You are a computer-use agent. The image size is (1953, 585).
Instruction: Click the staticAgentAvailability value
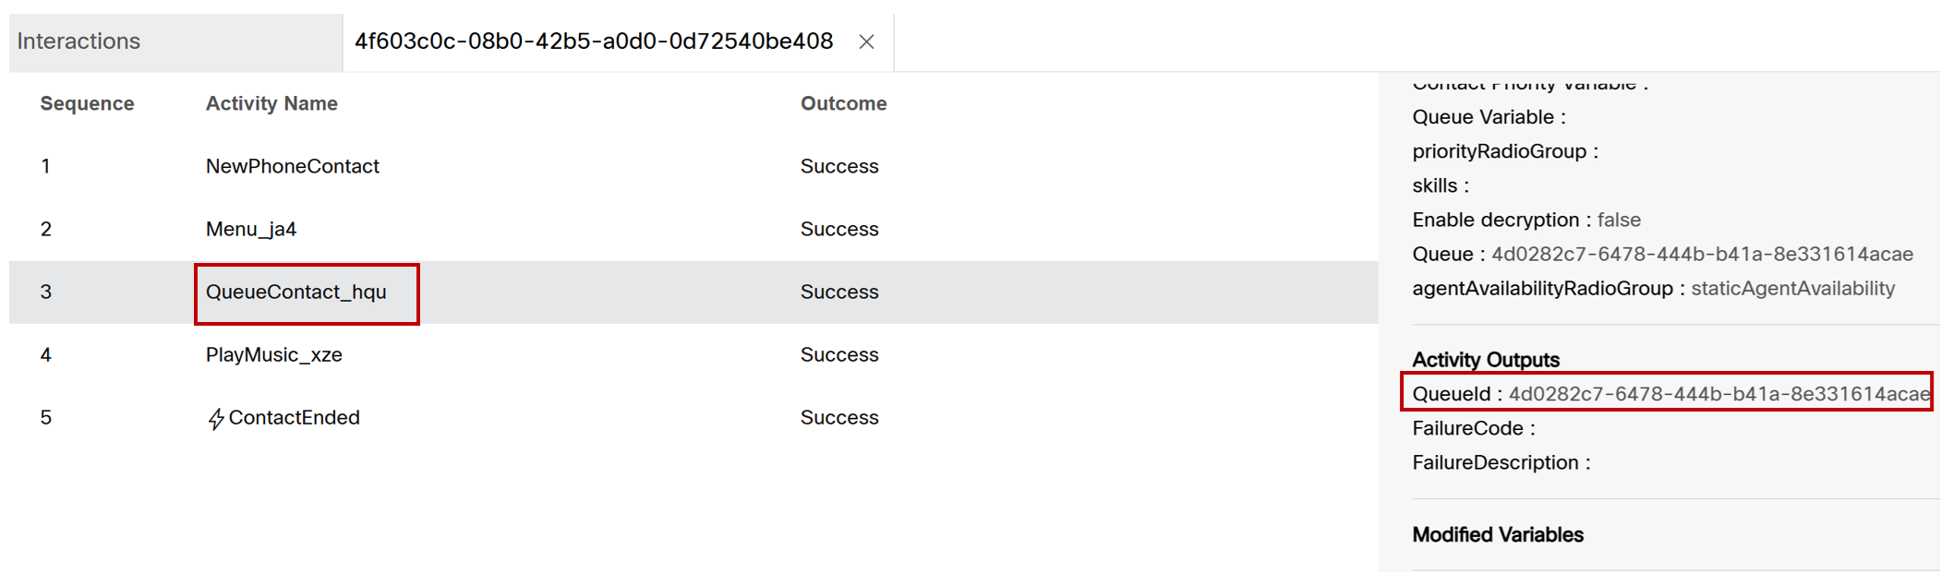(x=1792, y=289)
